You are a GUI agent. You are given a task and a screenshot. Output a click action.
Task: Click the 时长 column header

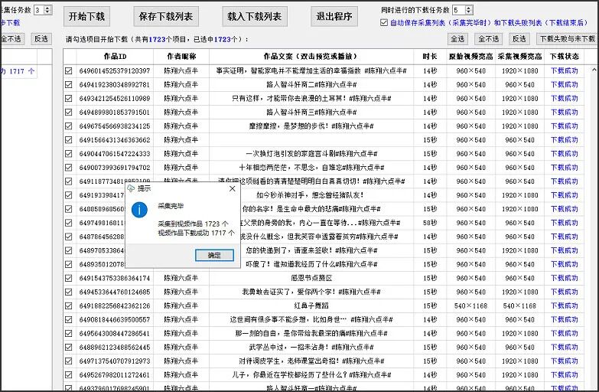tap(430, 57)
